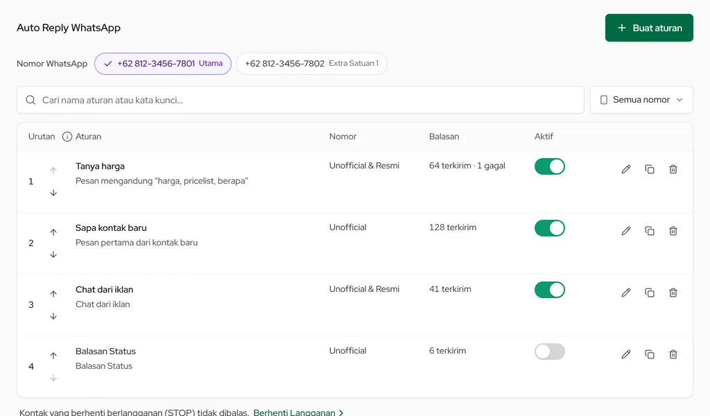
Task: Disable the Chat dari iklan rule
Action: coord(550,290)
